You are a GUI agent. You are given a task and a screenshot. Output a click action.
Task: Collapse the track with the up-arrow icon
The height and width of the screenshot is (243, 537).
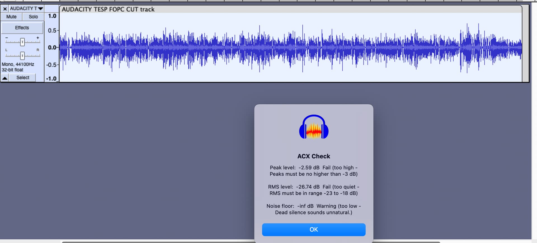5,78
